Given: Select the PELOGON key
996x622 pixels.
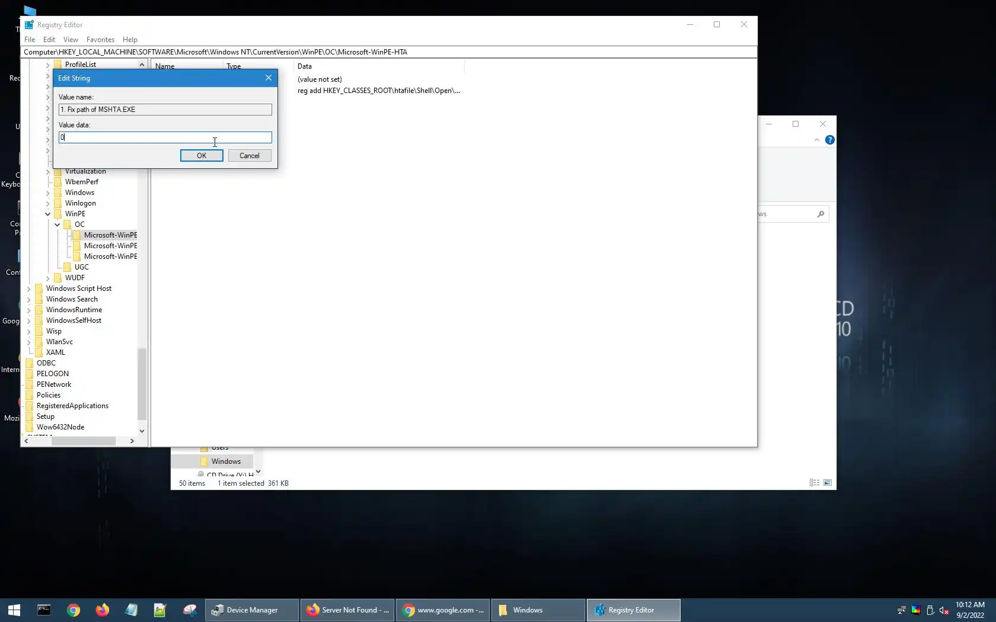Looking at the screenshot, I should (53, 374).
